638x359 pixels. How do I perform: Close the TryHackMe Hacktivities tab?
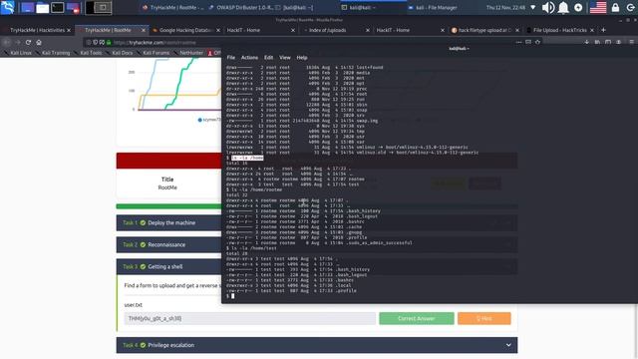pos(69,30)
